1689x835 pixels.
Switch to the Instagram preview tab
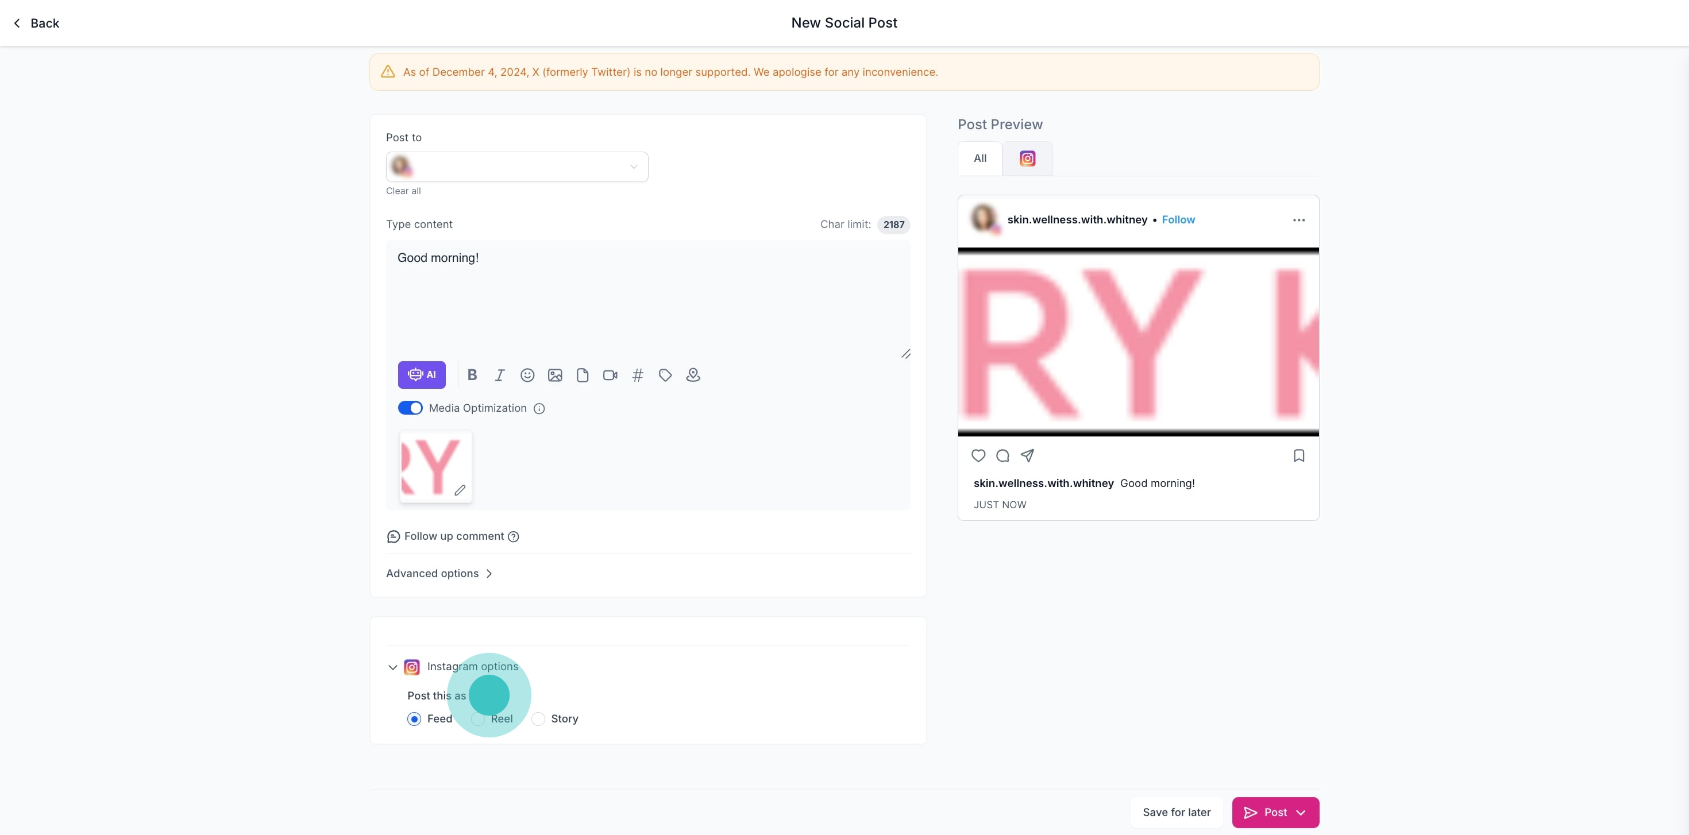1027,159
